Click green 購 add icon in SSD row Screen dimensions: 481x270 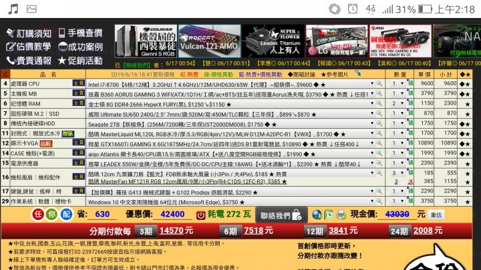coord(410,113)
